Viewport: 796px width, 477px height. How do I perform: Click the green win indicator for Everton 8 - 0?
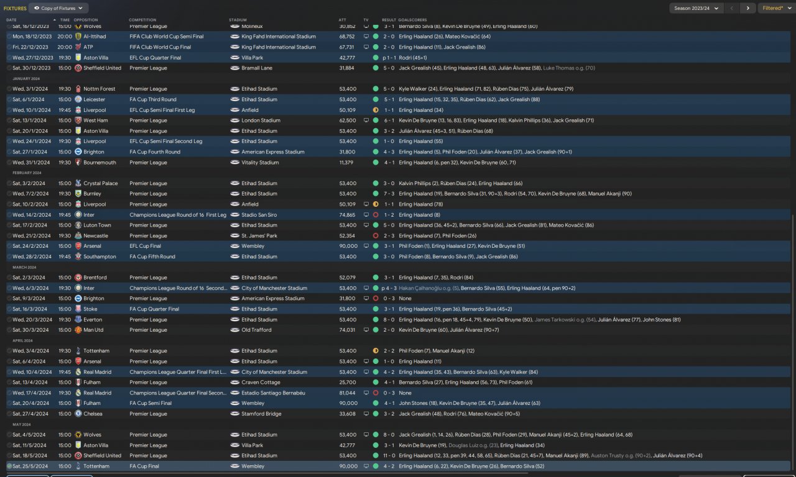click(376, 320)
